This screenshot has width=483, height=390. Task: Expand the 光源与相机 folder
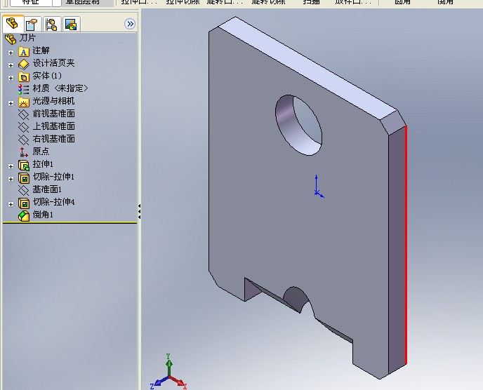11,103
